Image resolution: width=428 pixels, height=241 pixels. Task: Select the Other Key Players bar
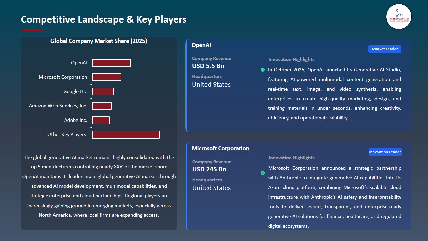(126, 134)
